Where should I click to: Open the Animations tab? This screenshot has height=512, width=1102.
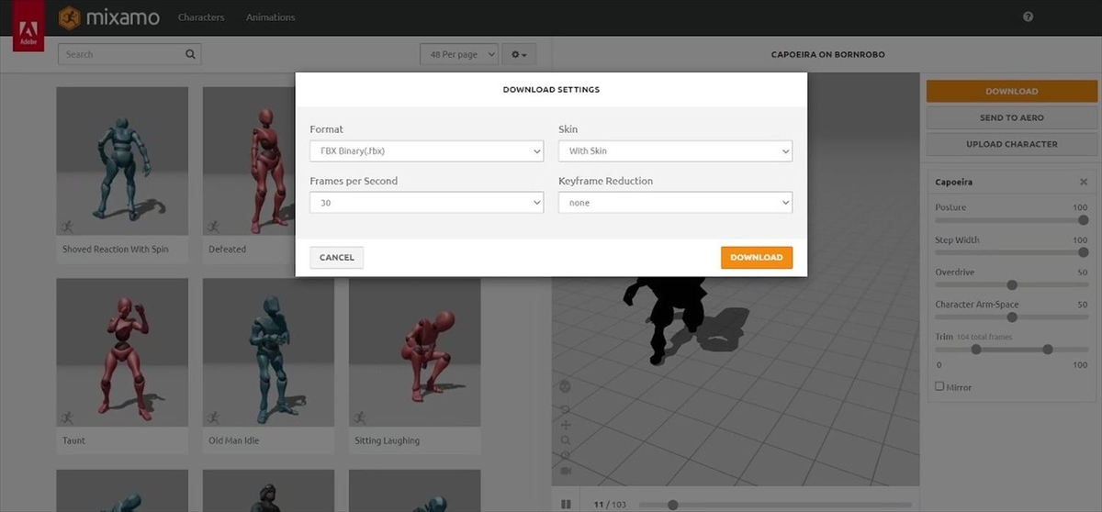click(x=271, y=17)
